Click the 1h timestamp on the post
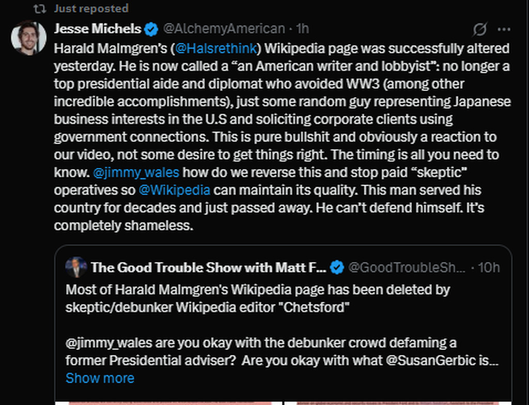This screenshot has height=405, width=529. click(302, 29)
